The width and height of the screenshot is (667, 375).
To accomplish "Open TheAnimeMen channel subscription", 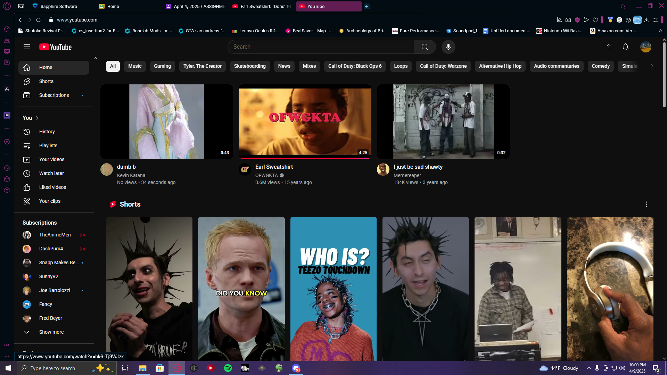I will pos(54,235).
